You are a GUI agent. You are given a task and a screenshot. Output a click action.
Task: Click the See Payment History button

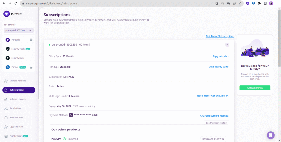[x=217, y=123]
